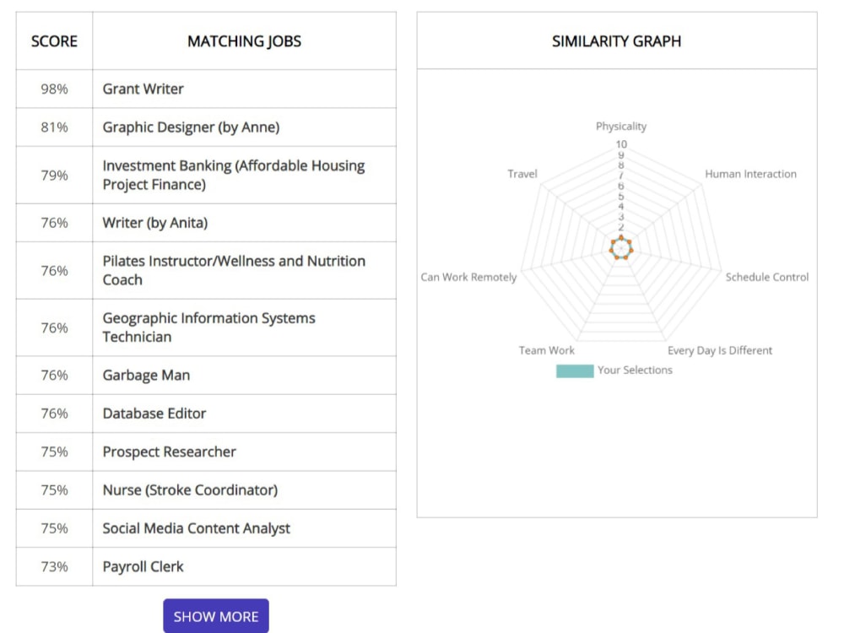Select the Payroll Clerk row
The image size is (844, 633).
tap(142, 566)
